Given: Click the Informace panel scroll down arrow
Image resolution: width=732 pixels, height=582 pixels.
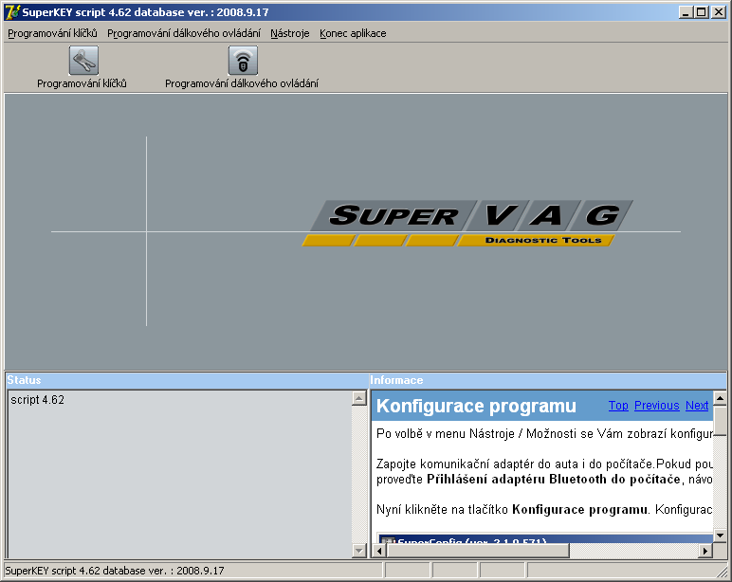Looking at the screenshot, I should point(720,536).
